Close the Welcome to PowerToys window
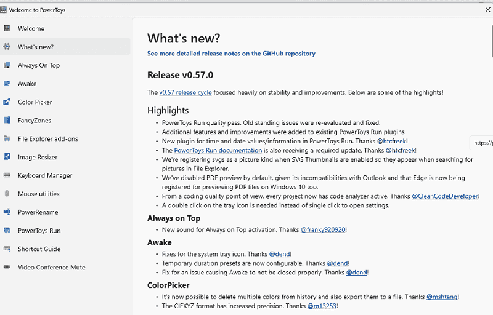Image resolution: width=493 pixels, height=315 pixels. pyautogui.click(x=487, y=10)
